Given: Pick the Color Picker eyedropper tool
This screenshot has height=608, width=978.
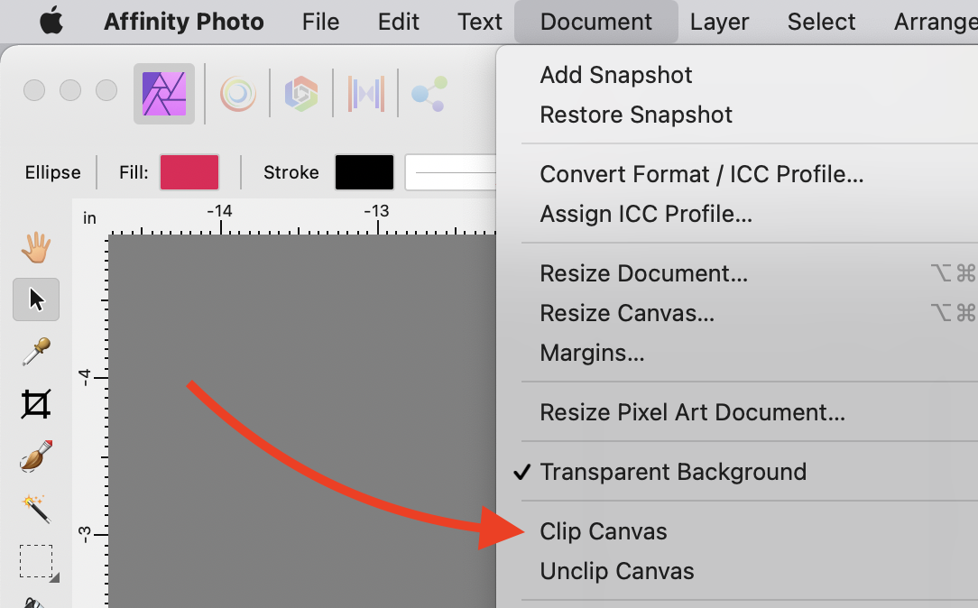Looking at the screenshot, I should (36, 352).
